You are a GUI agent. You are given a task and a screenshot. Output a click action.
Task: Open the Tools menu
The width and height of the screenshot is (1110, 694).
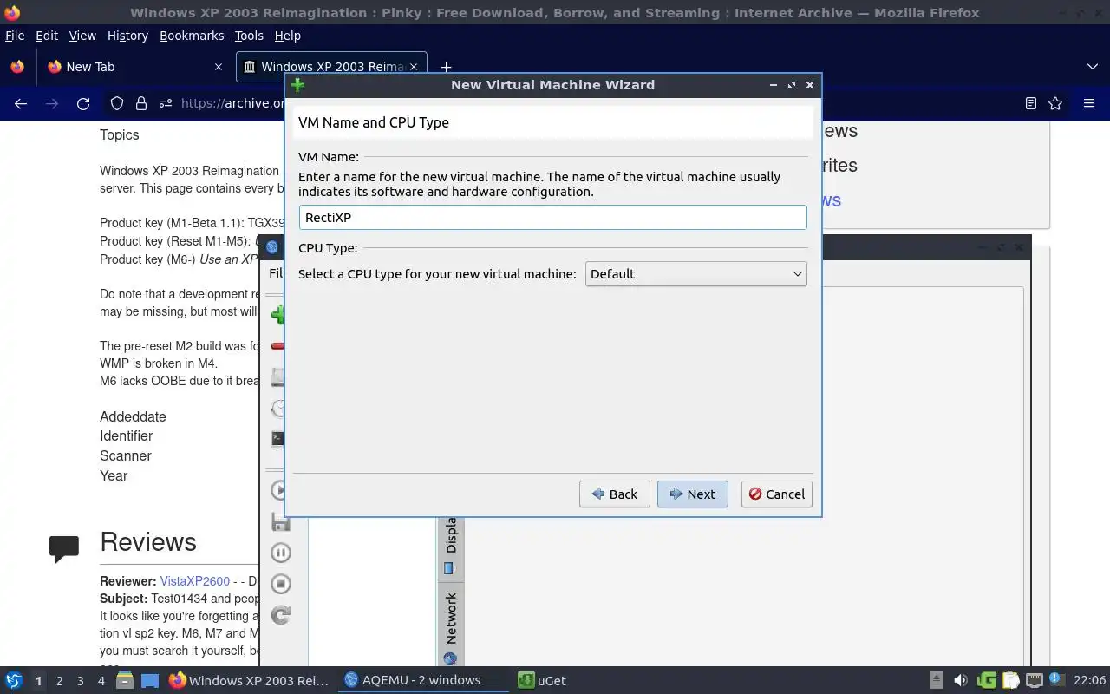(249, 36)
